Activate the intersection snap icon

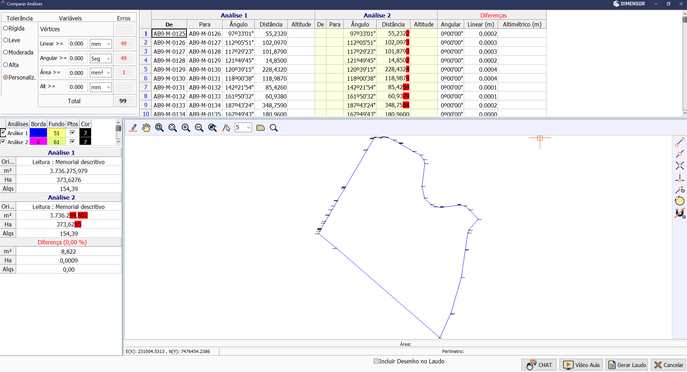point(679,166)
